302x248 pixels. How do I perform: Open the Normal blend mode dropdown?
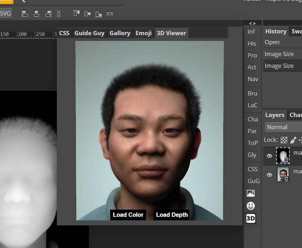point(283,127)
